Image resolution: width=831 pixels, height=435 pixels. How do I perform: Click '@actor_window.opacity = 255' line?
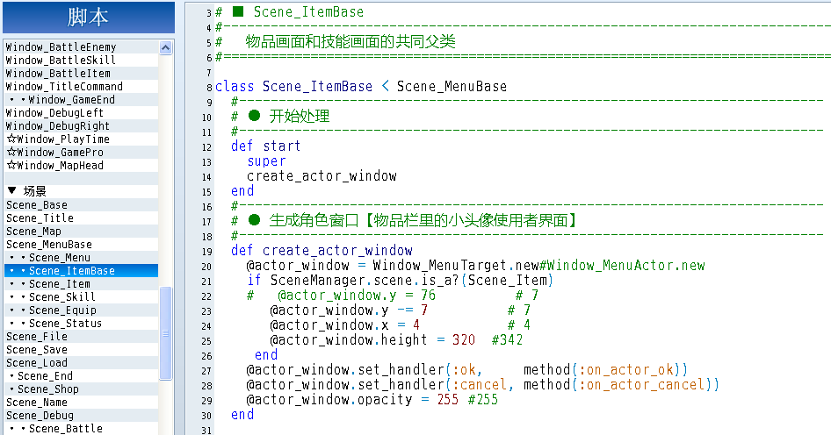(x=352, y=399)
